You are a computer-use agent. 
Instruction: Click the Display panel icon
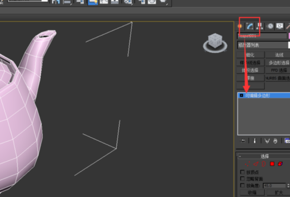click(280, 26)
